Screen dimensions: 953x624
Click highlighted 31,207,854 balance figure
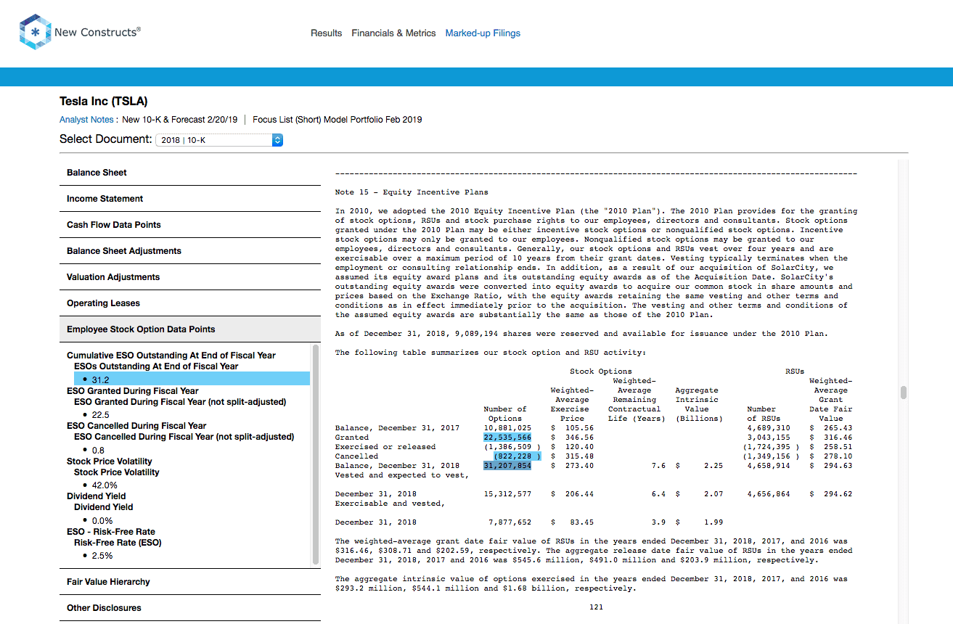click(507, 466)
